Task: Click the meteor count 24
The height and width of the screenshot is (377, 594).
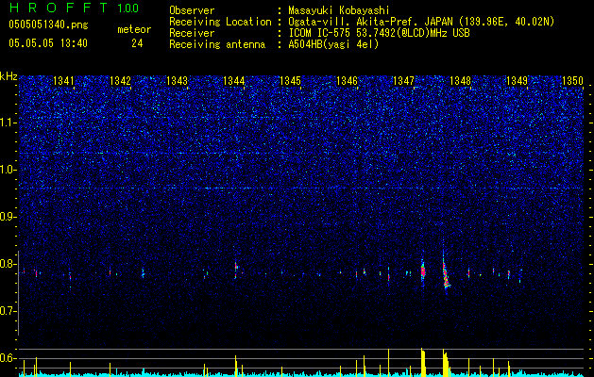Action: [x=137, y=43]
